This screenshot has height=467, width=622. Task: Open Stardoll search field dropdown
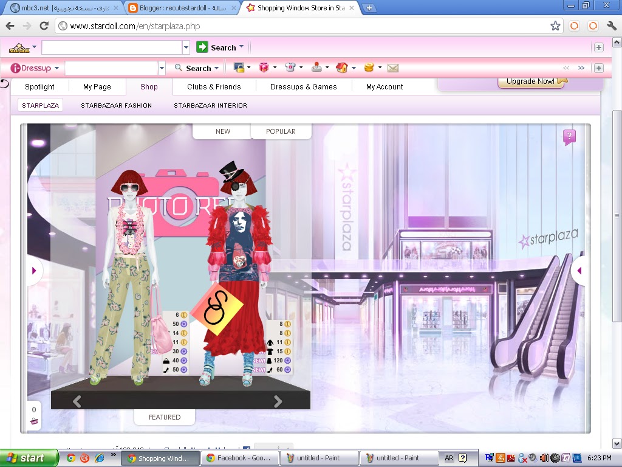pyautogui.click(x=186, y=47)
